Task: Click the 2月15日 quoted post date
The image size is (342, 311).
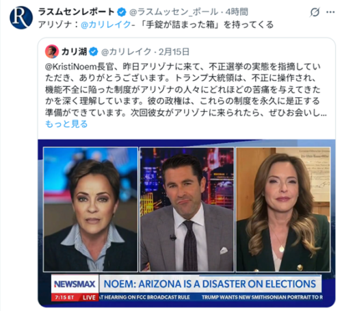Action: [174, 52]
